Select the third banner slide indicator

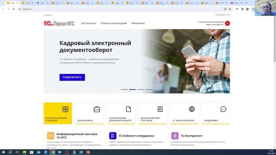pyautogui.click(x=141, y=90)
